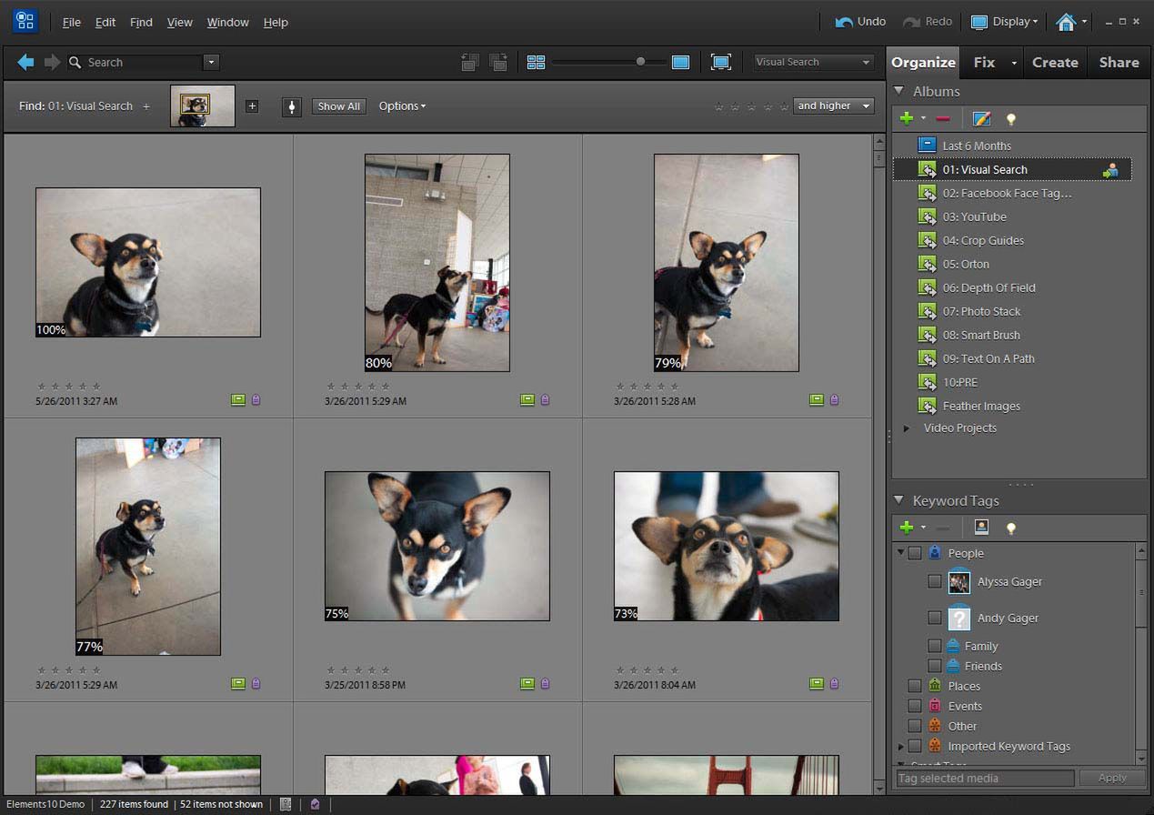The width and height of the screenshot is (1154, 815).
Task: Click the plus after Find: 01: Visual Search
Action: point(146,106)
